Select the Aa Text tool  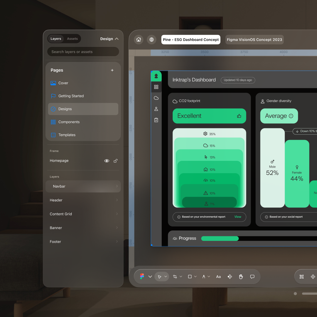tap(218, 276)
